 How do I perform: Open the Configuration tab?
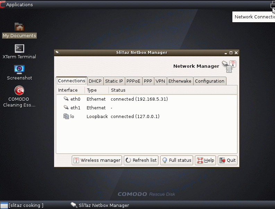209,81
